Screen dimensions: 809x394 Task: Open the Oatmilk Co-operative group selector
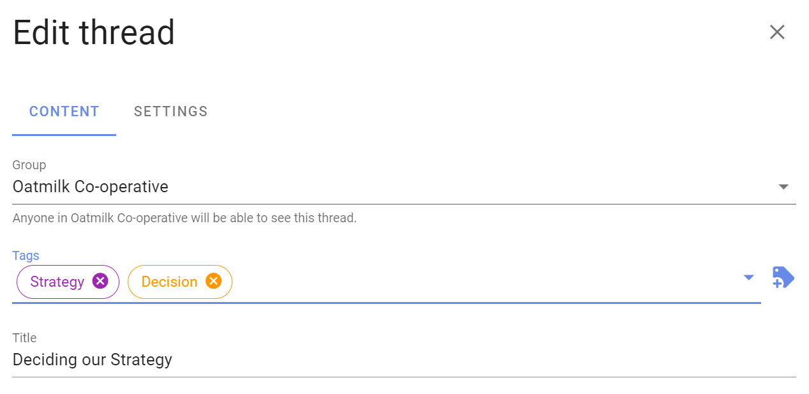click(404, 187)
